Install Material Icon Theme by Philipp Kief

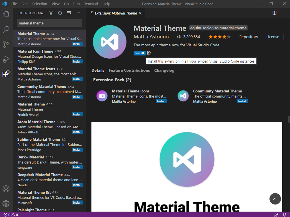point(77,61)
